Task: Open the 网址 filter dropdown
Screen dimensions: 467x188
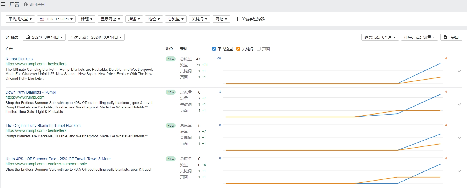Action: [x=221, y=19]
